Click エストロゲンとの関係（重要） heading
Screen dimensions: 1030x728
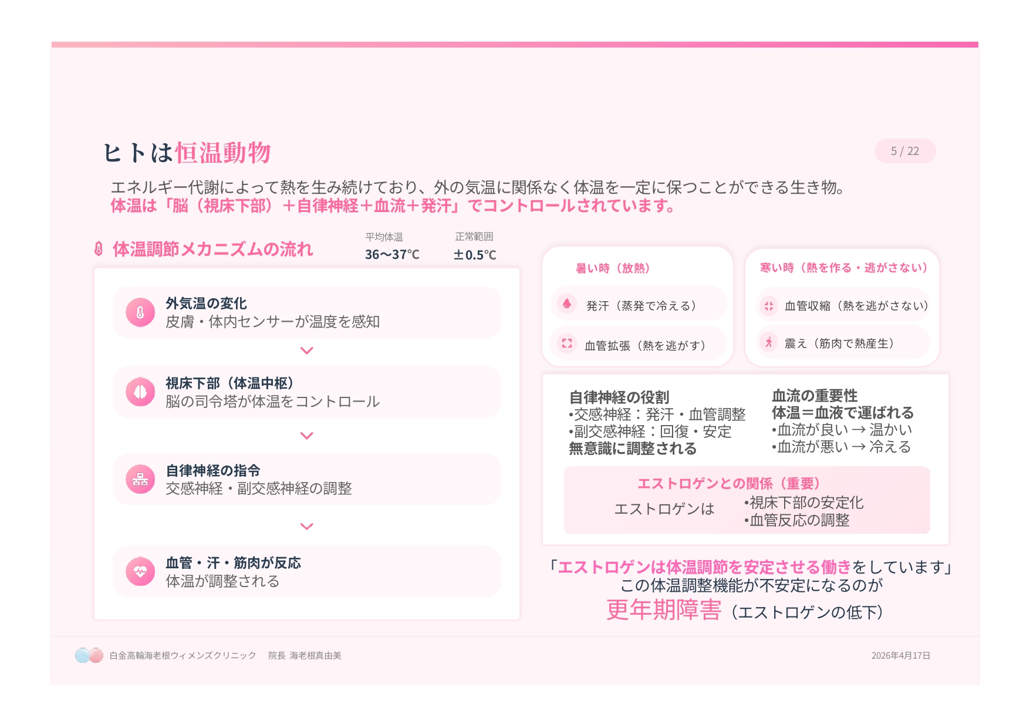click(x=728, y=484)
